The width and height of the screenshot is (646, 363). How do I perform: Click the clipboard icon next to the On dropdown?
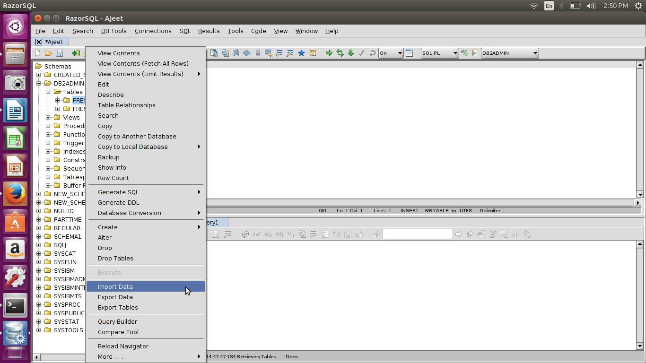410,53
